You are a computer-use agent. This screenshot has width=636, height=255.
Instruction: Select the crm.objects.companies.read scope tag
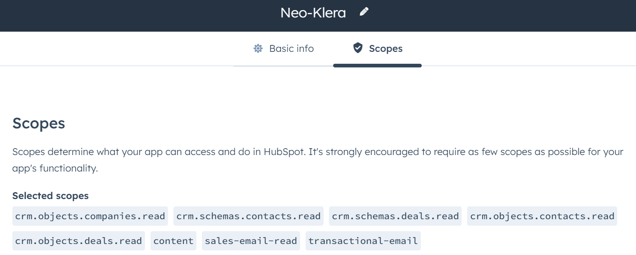(x=90, y=216)
